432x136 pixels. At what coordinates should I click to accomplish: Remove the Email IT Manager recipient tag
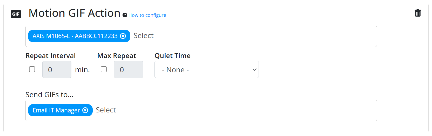click(85, 110)
